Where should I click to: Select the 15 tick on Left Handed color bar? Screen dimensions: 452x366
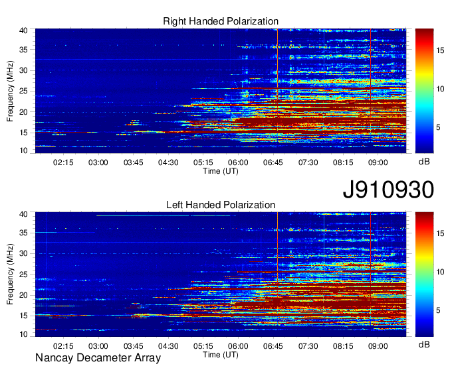[x=440, y=233]
